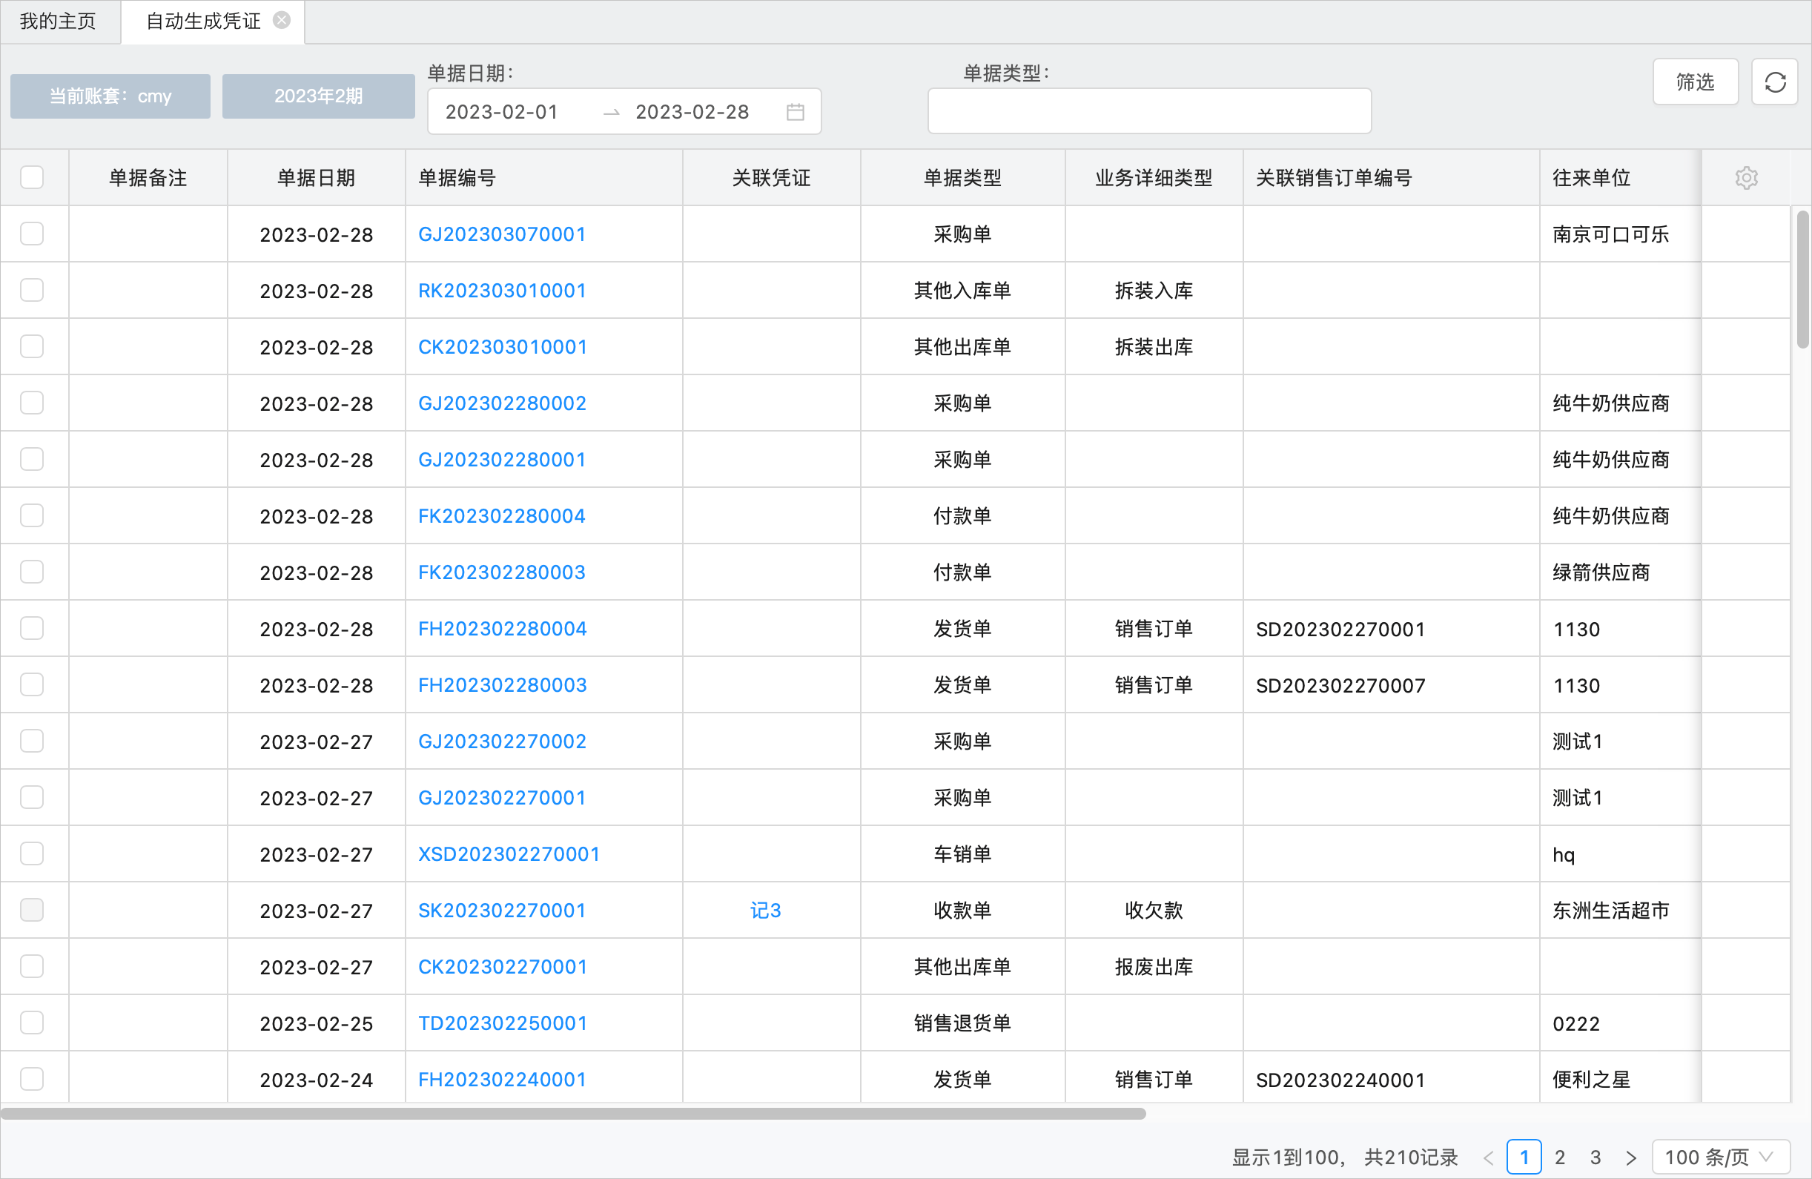This screenshot has height=1179, width=1812.
Task: Click the 筛选 button
Action: click(x=1696, y=82)
